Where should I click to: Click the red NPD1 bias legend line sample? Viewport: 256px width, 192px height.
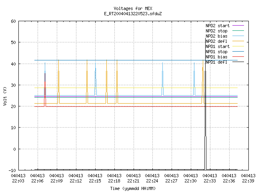point(238,57)
